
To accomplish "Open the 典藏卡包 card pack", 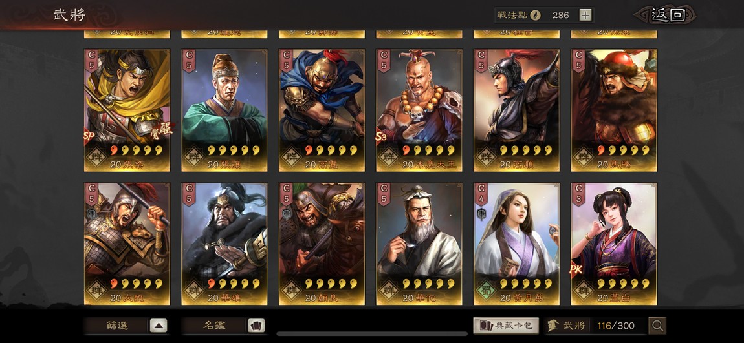I will click(x=506, y=326).
